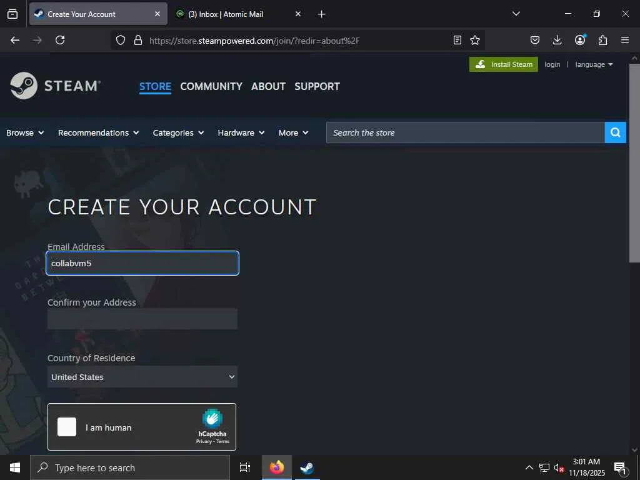The height and width of the screenshot is (480, 640).
Task: Switch to the Create Your Account tab
Action: point(98,14)
